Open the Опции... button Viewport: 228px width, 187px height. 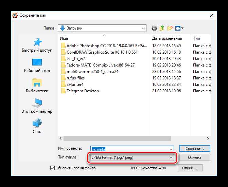click(x=190, y=168)
